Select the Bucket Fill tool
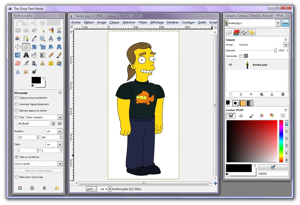Screen dimensions: 300x205 (34, 55)
